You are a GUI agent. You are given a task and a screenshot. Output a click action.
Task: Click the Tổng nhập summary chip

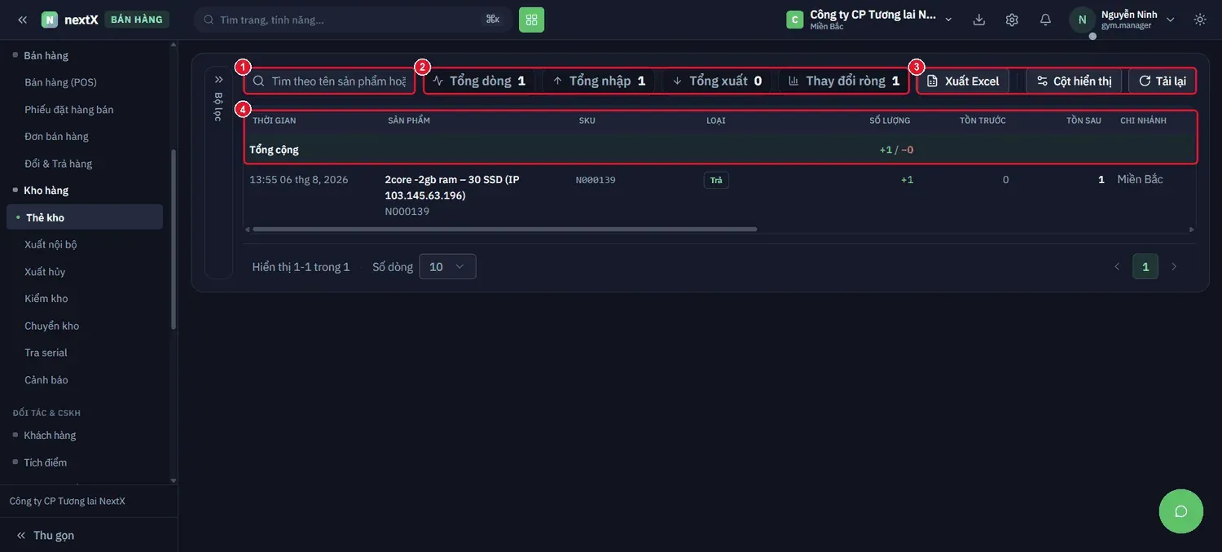pos(599,81)
